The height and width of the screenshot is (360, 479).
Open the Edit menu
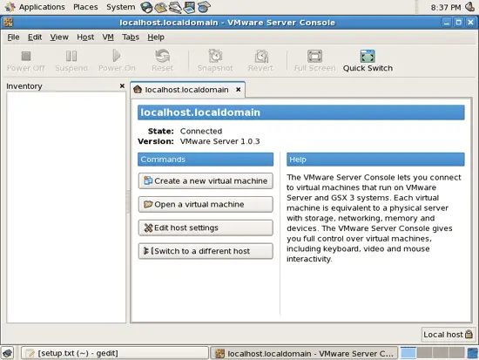pyautogui.click(x=35, y=37)
